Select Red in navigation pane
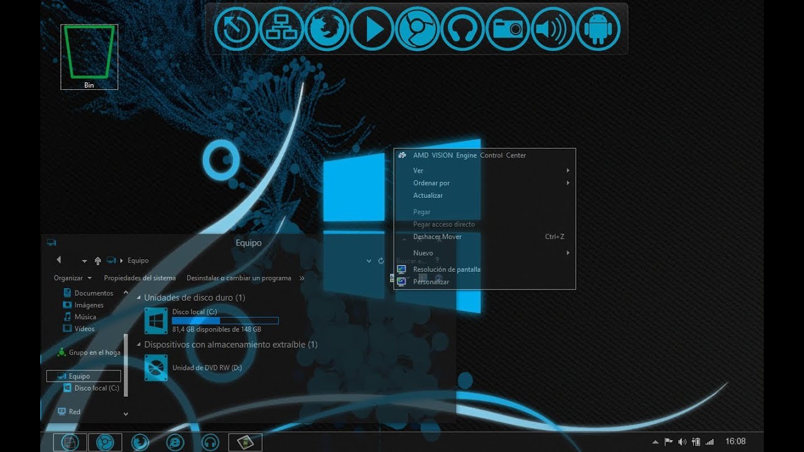Image resolution: width=804 pixels, height=452 pixels. (x=69, y=412)
